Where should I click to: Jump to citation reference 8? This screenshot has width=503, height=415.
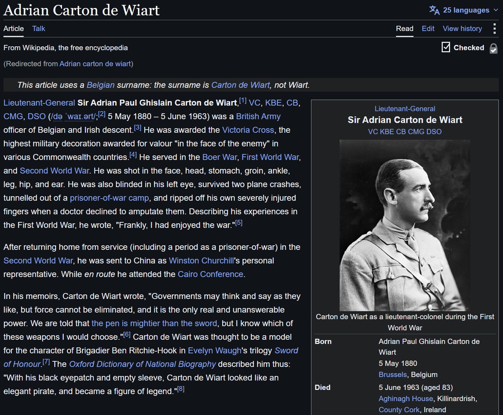tap(181, 389)
